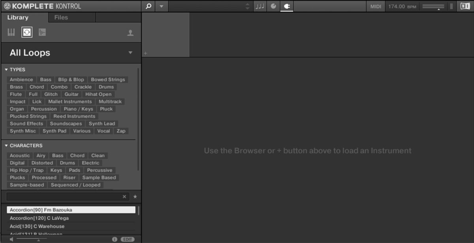Select result Accordion[90] Fm Bazouka
474x243 pixels.
[x=71, y=210]
